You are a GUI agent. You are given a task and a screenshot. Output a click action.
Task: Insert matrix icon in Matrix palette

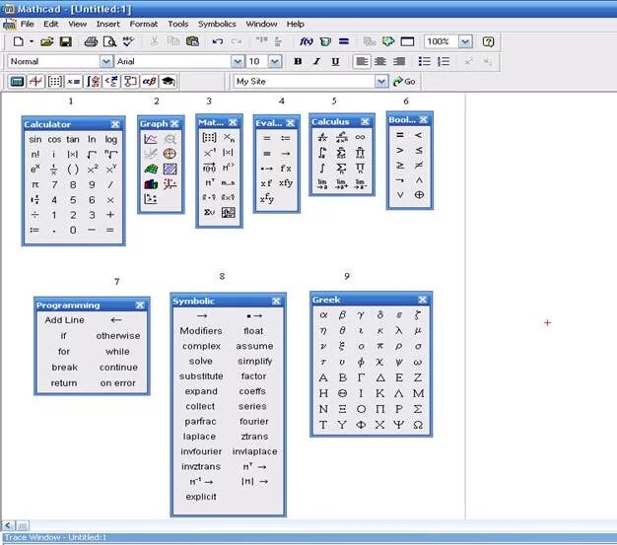point(209,138)
